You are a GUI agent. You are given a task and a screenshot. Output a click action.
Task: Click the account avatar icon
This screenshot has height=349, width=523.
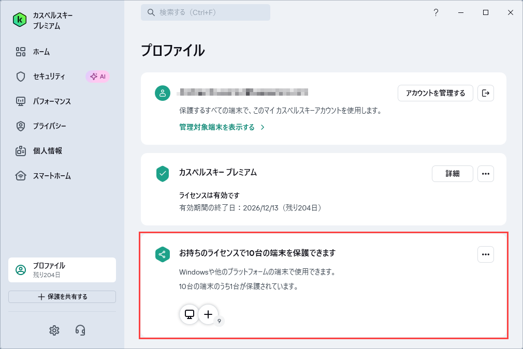pyautogui.click(x=163, y=93)
